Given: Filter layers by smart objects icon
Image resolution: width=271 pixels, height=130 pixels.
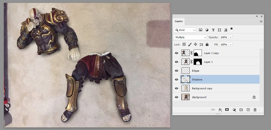Looking at the screenshot, I should (226, 30).
